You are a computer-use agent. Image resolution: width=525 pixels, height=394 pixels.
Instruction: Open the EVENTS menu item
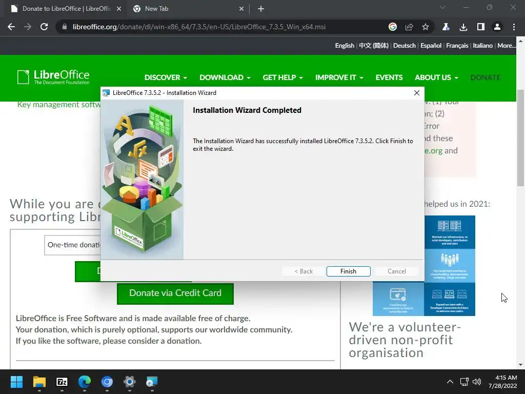(389, 77)
